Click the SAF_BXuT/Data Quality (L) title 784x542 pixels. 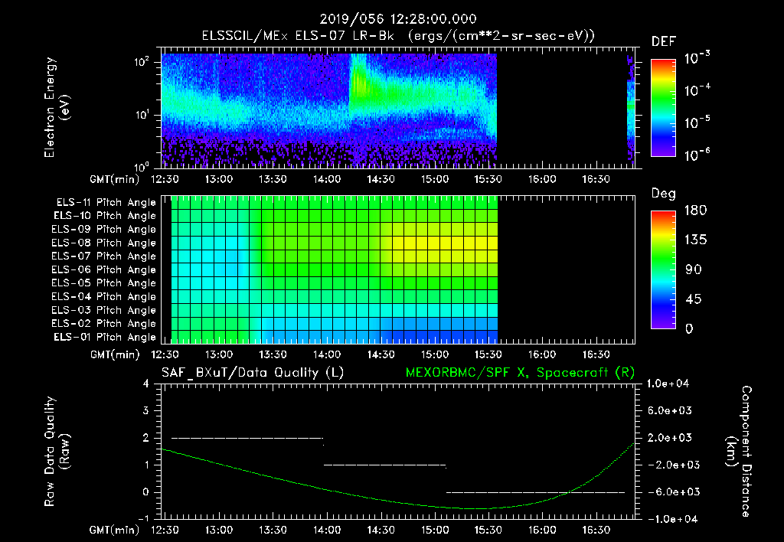253,373
